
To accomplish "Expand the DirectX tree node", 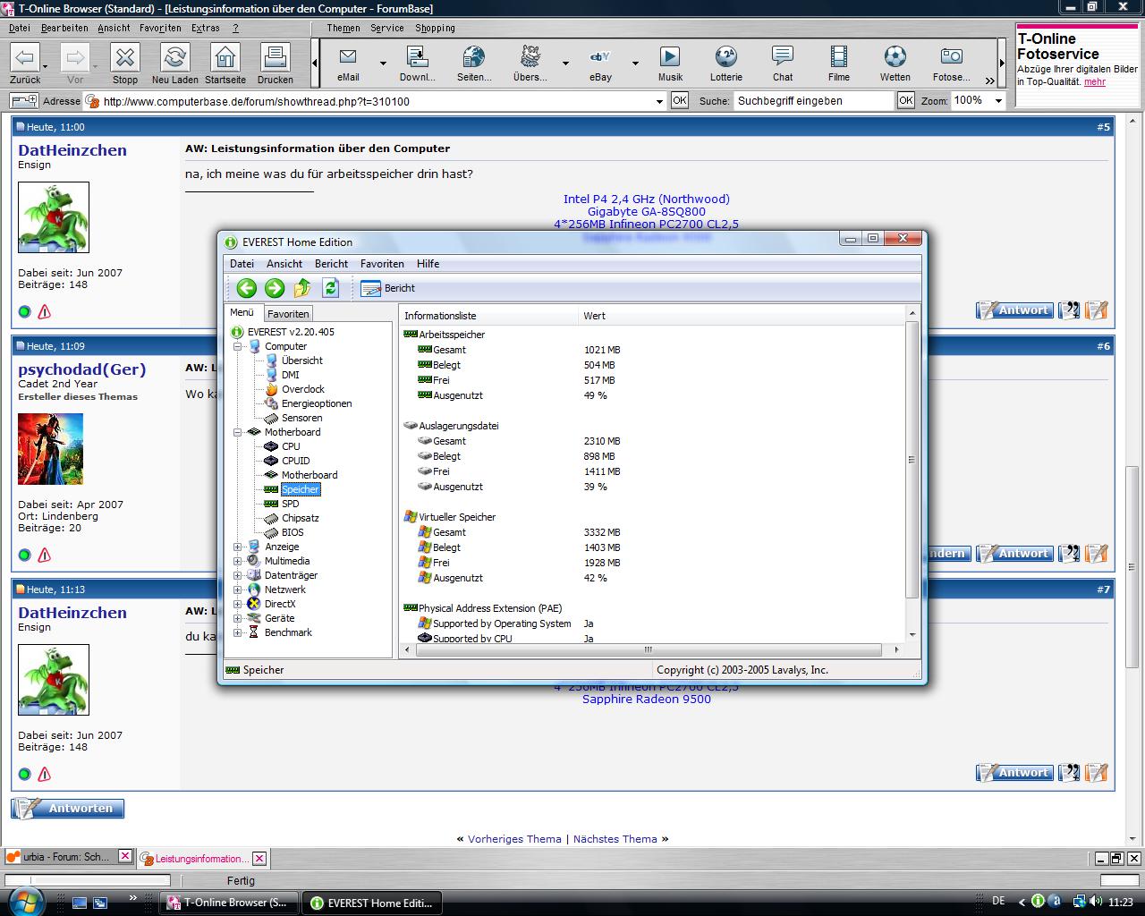I will 238,604.
